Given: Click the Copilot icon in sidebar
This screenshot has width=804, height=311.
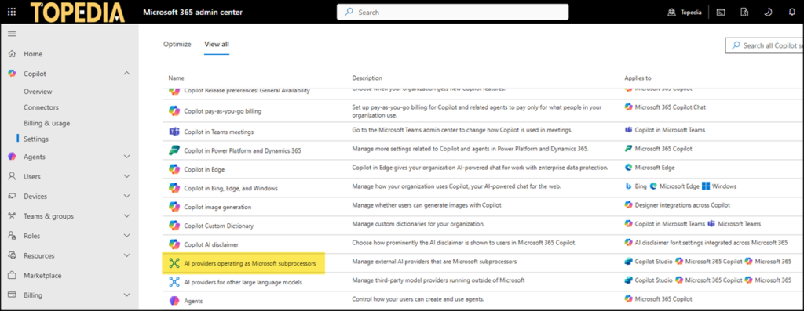Looking at the screenshot, I should (x=13, y=74).
